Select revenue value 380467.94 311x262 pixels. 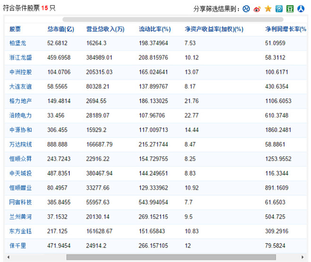pos(99,173)
